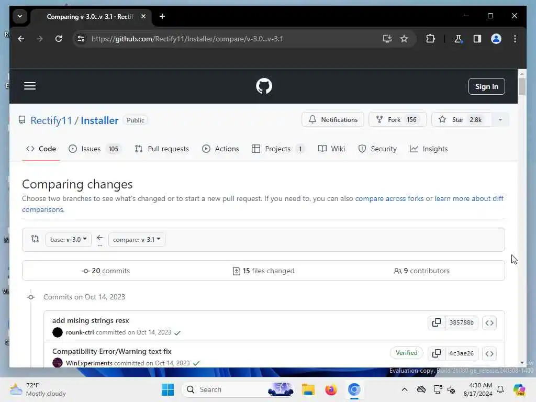Open Windows Start menu
The image size is (536, 402).
[x=167, y=389]
